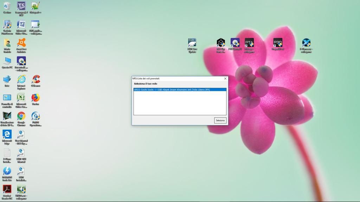Open the Recycle Bin icon
The image size is (360, 202).
click(x=7, y=6)
